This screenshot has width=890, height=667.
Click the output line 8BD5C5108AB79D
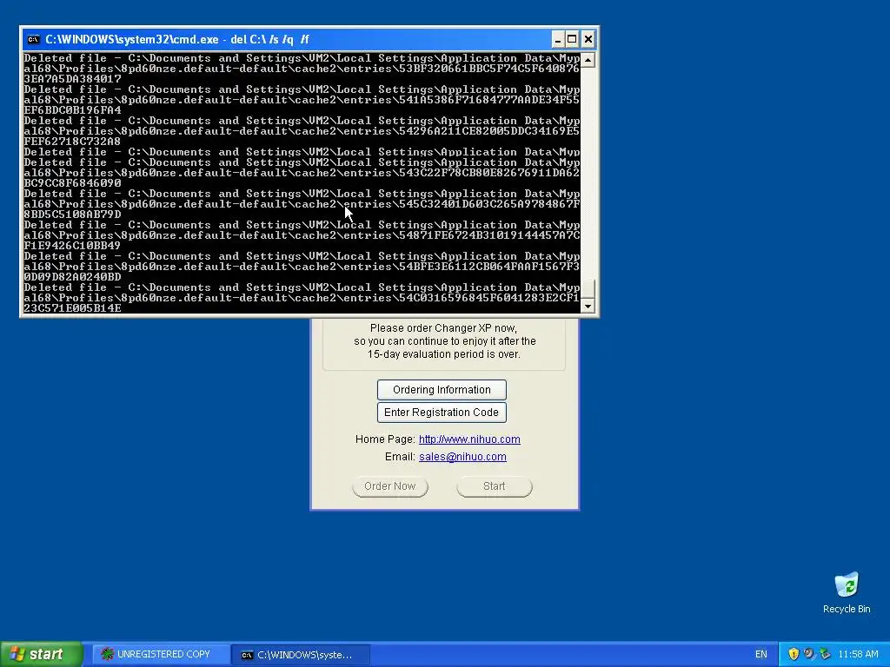(72, 215)
